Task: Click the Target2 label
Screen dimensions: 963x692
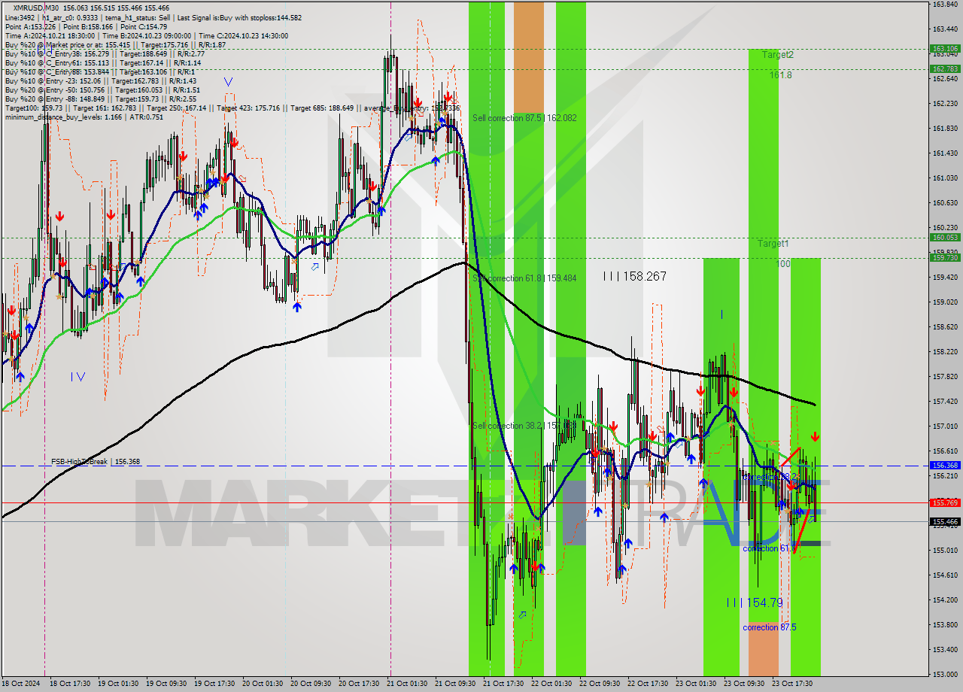Action: 777,55
